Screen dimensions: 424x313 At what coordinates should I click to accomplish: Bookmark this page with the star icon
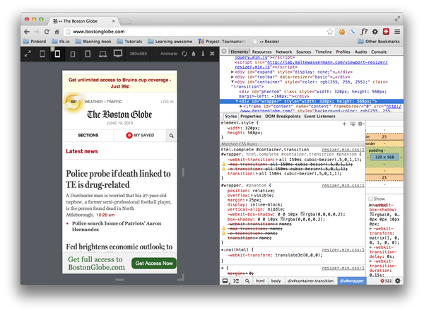click(330, 32)
